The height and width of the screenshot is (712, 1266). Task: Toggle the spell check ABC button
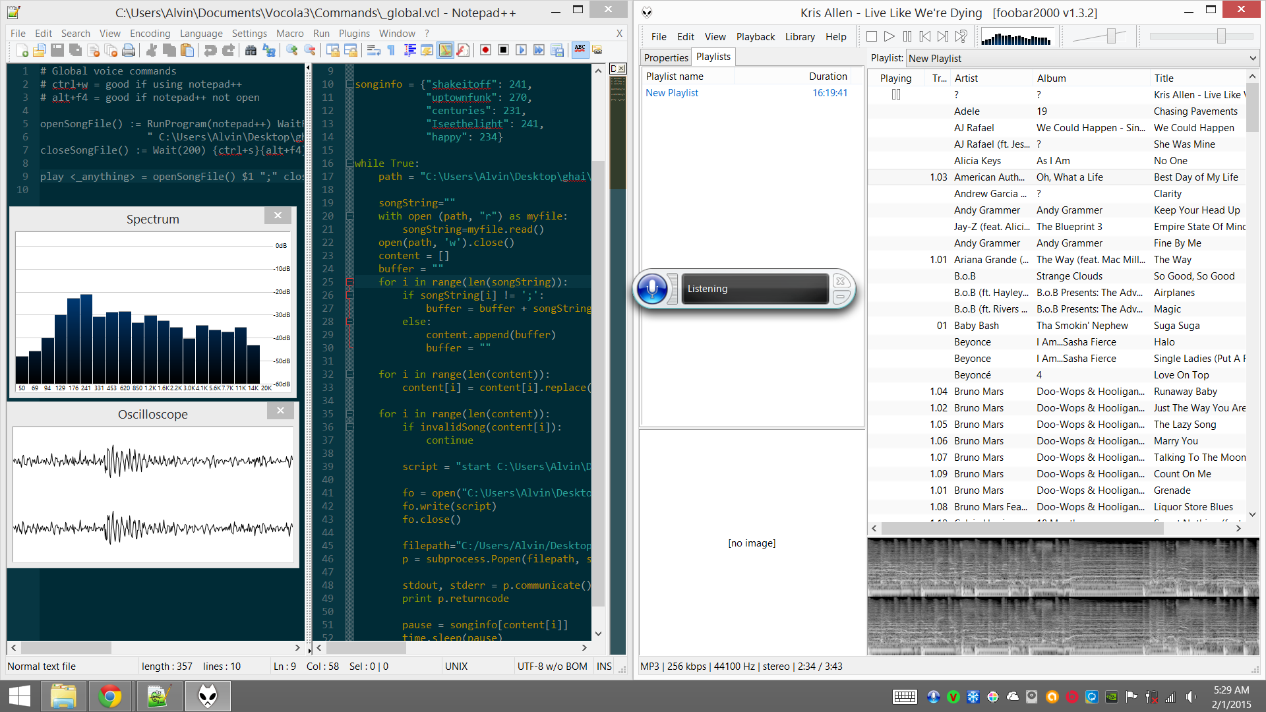pyautogui.click(x=580, y=50)
